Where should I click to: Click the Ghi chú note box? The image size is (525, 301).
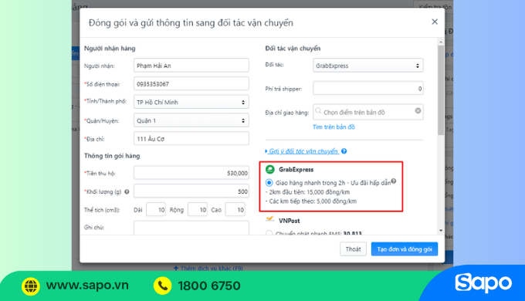pyautogui.click(x=191, y=228)
